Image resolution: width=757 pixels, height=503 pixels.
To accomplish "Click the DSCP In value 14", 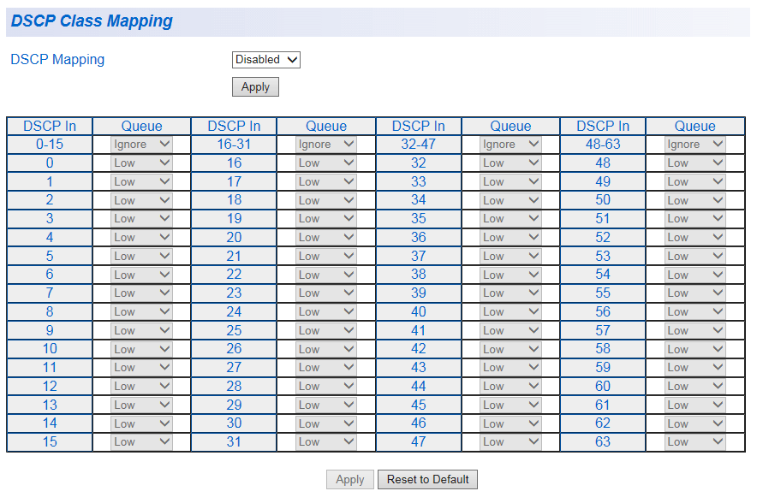I will pyautogui.click(x=50, y=423).
